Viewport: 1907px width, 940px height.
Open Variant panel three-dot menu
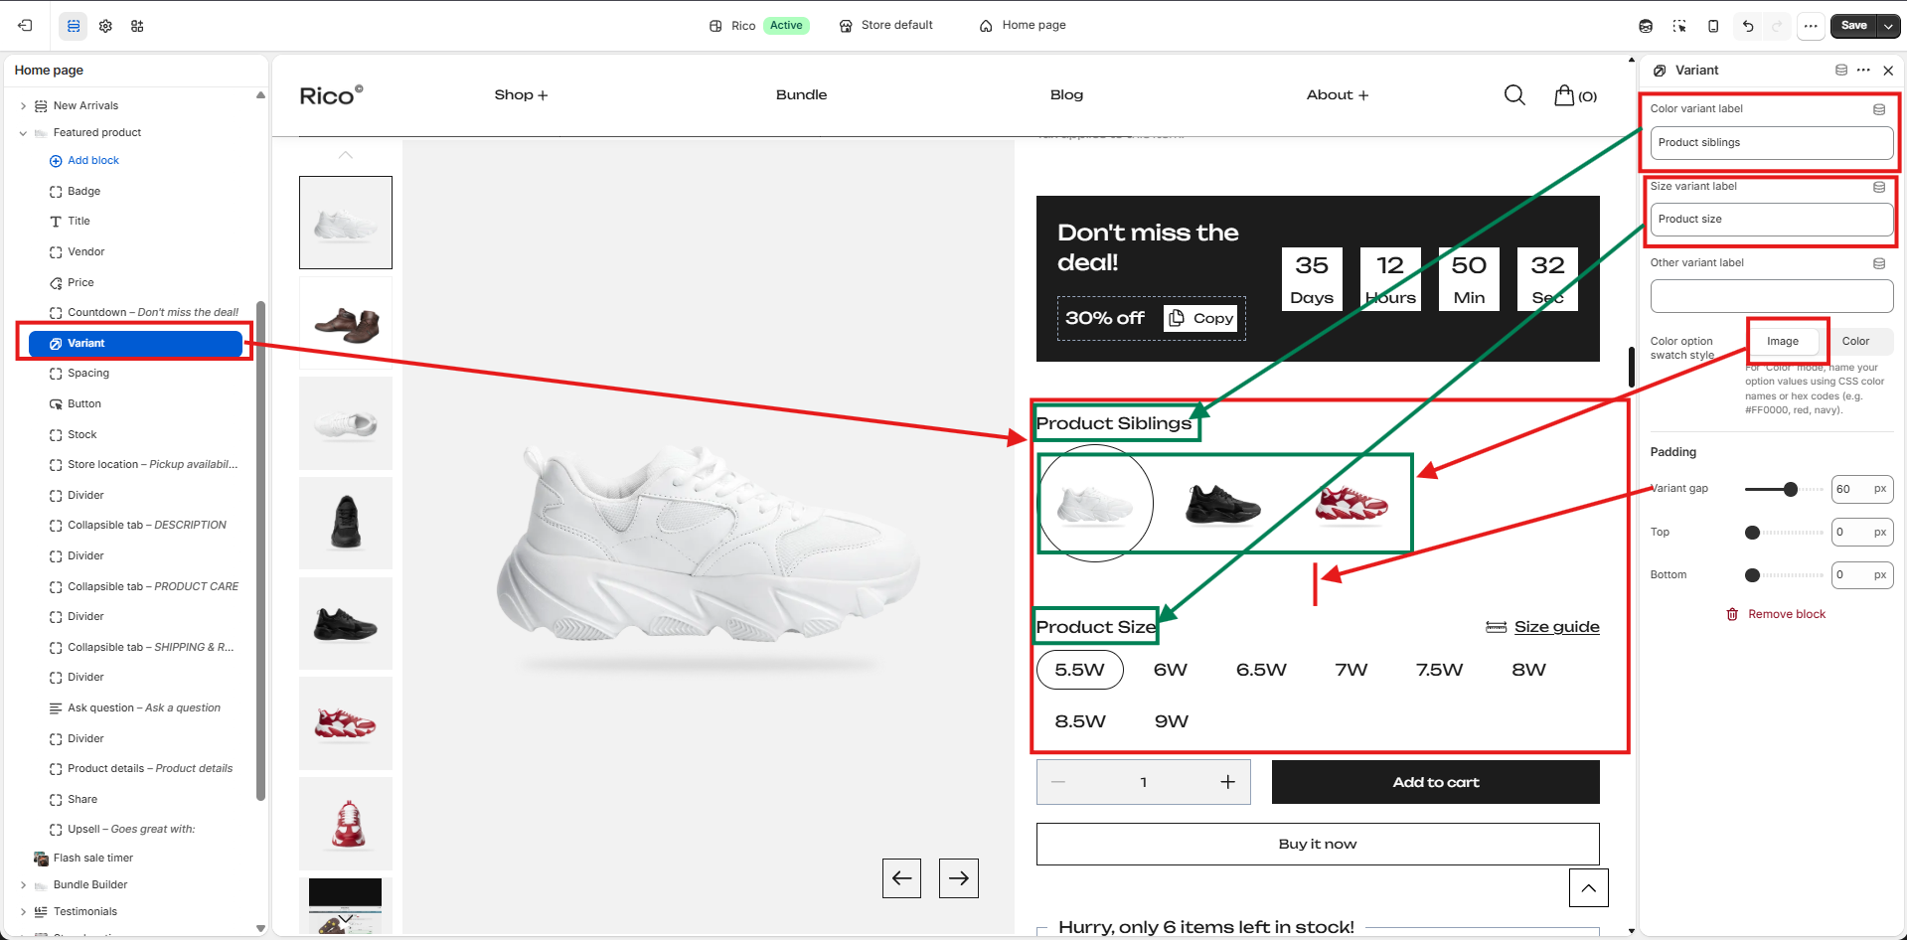click(1863, 70)
